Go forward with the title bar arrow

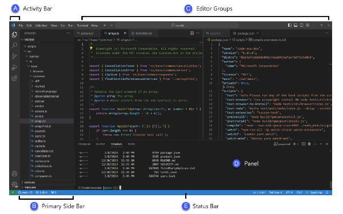(x=111, y=25)
